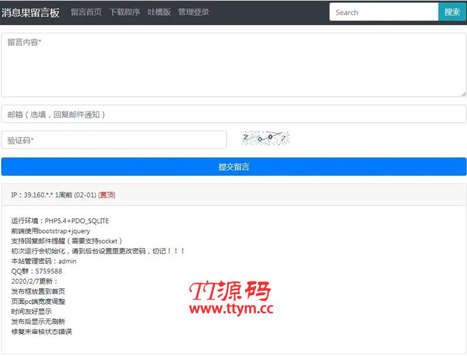The image size is (467, 356).
Task: Select line 运行环境：PHP5.4+PDO_SQLITE
Action: 60,221
